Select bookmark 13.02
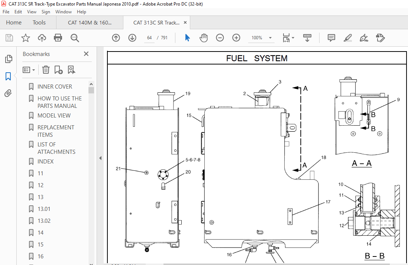The height and width of the screenshot is (265, 408). tap(44, 221)
